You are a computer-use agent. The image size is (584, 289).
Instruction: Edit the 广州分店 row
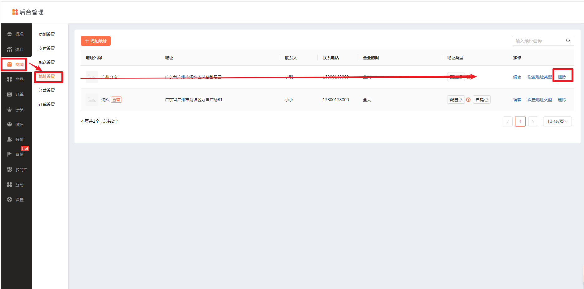click(x=517, y=77)
